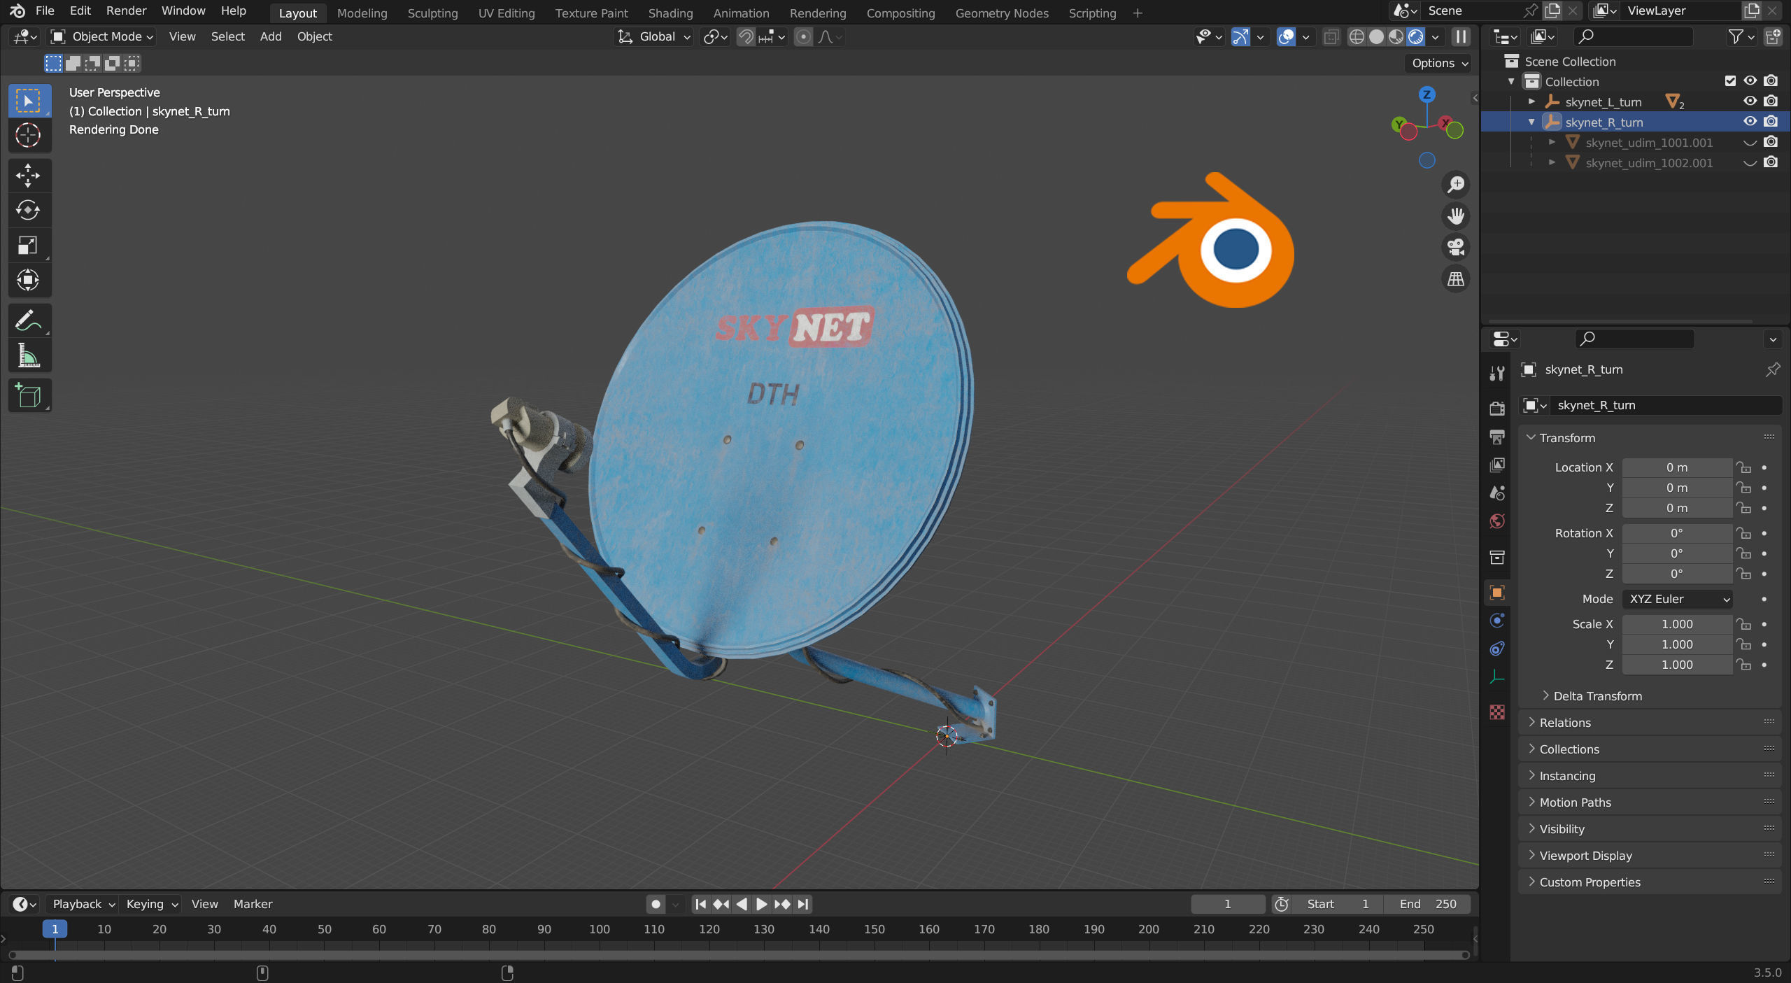Expand the Delta Transform panel
This screenshot has width=1791, height=983.
click(1597, 696)
